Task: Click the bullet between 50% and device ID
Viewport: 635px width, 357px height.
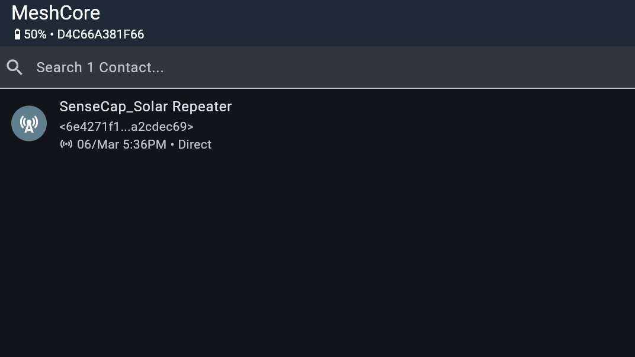Action: [52, 34]
